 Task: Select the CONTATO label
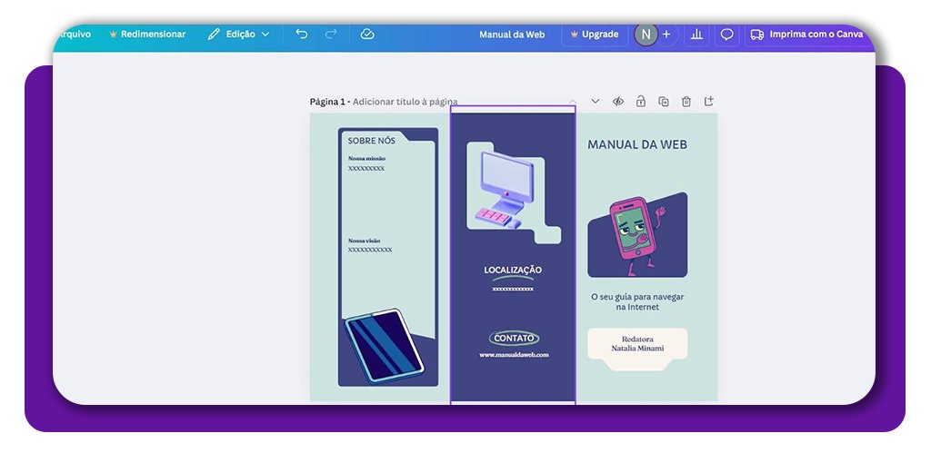point(515,338)
